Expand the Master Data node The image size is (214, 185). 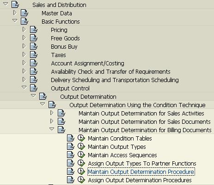point(15,13)
